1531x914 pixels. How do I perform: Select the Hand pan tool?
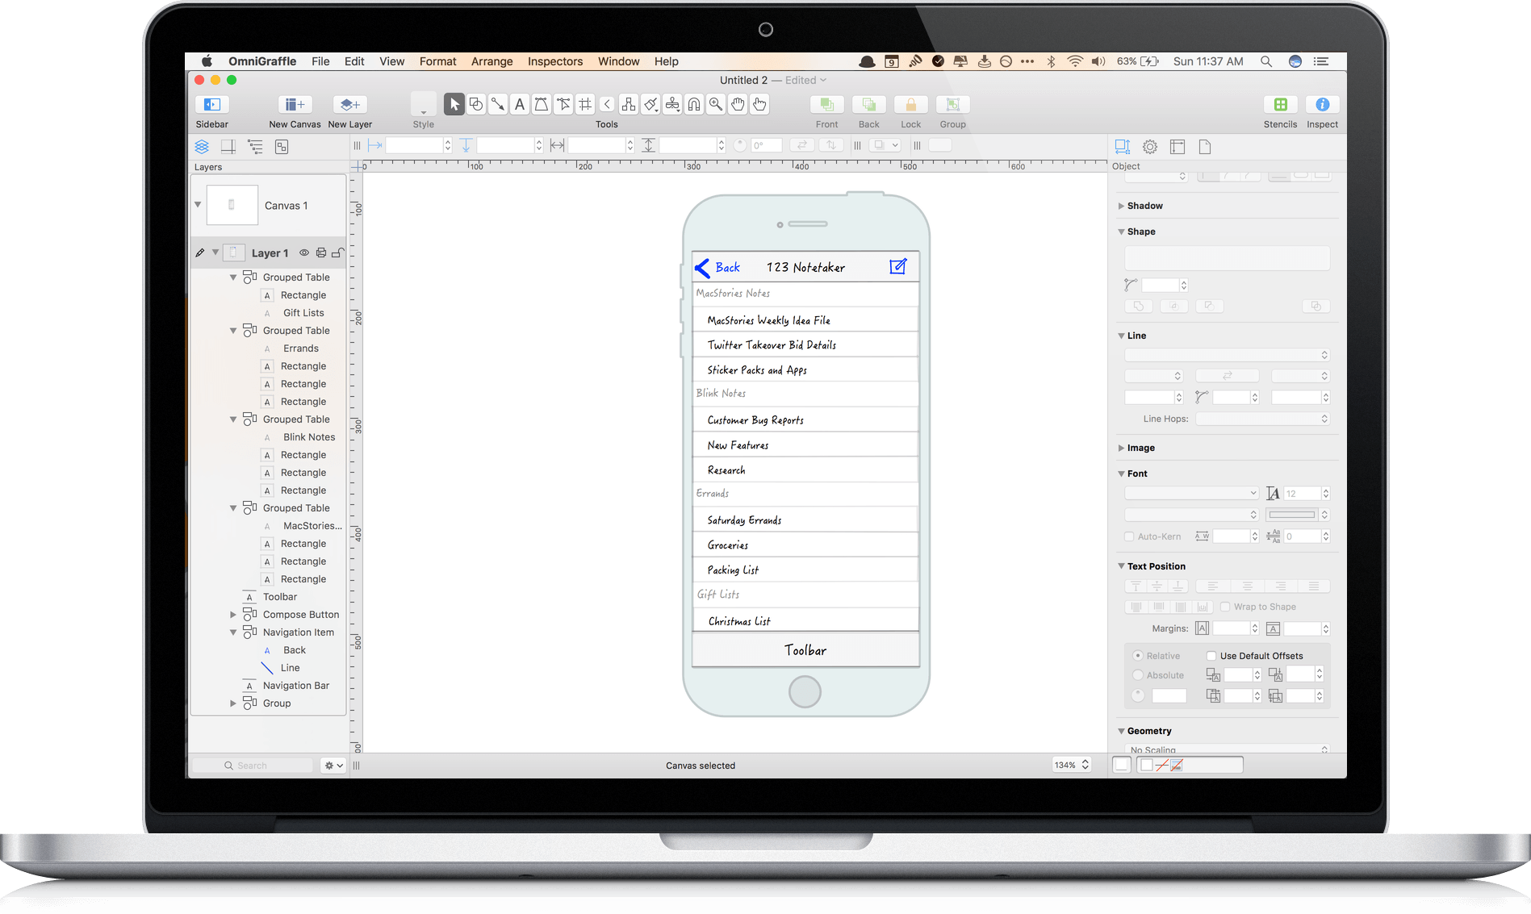coord(738,104)
